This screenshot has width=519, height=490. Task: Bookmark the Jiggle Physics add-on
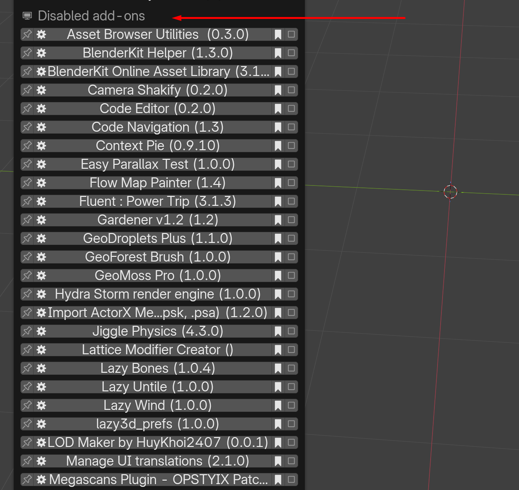pos(278,331)
